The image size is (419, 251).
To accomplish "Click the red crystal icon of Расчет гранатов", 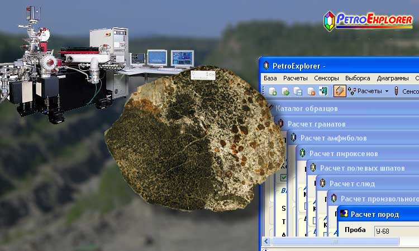I will (280, 123).
